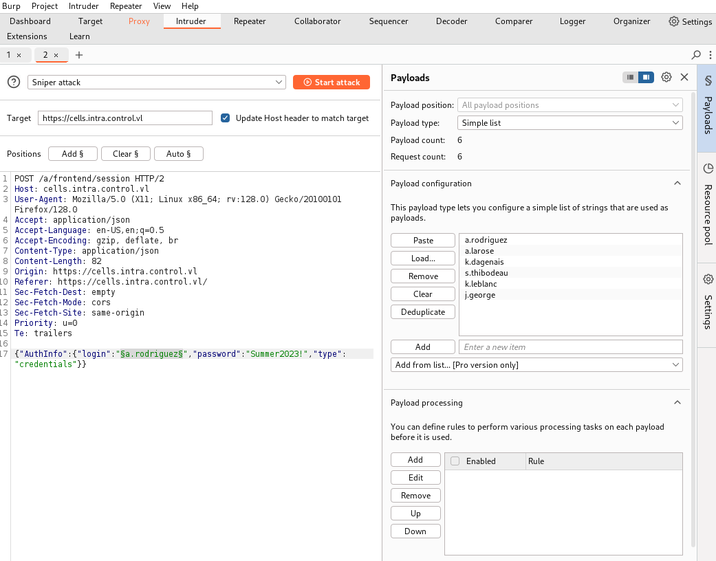The image size is (716, 561).
Task: Select the j.george payload entry
Action: (571, 295)
